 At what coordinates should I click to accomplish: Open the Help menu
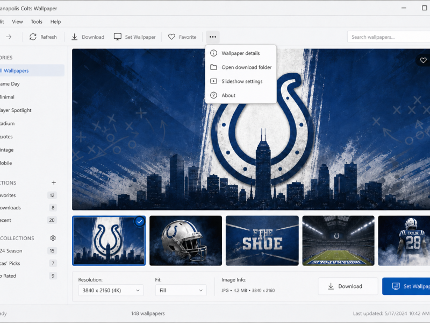[x=55, y=22]
